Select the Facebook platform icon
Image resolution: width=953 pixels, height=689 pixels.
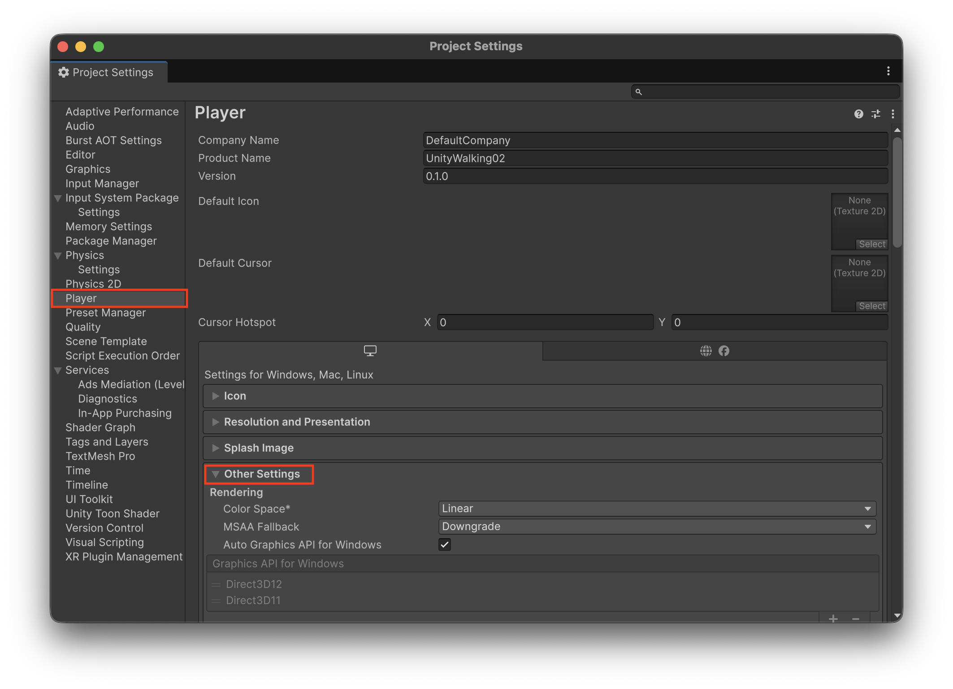[723, 351]
